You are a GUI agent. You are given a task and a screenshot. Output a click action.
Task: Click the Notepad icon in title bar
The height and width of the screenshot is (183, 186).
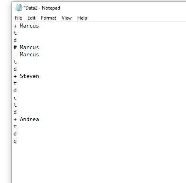point(18,8)
